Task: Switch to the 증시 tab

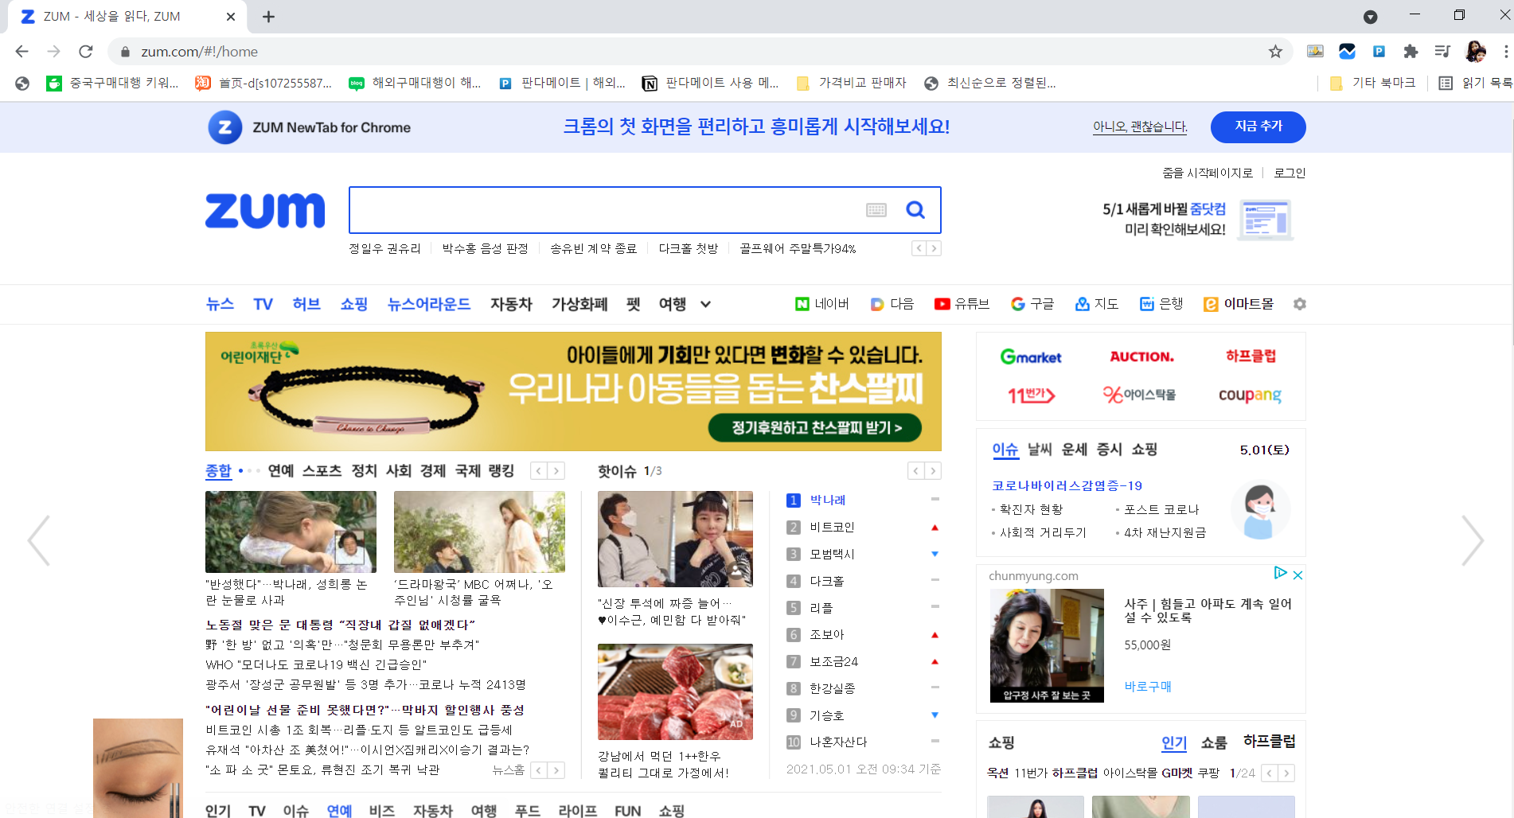Action: tap(1109, 450)
